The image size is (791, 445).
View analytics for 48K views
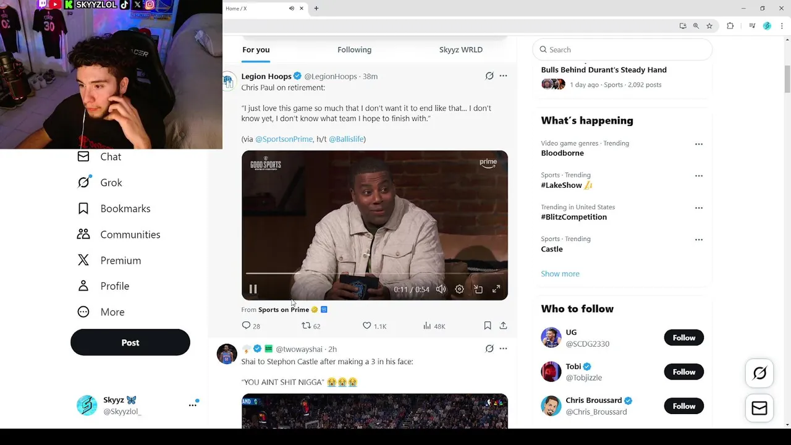point(434,326)
